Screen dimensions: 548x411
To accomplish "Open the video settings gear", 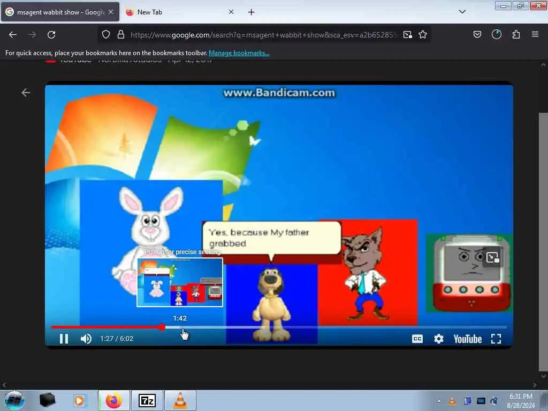I will tap(439, 339).
